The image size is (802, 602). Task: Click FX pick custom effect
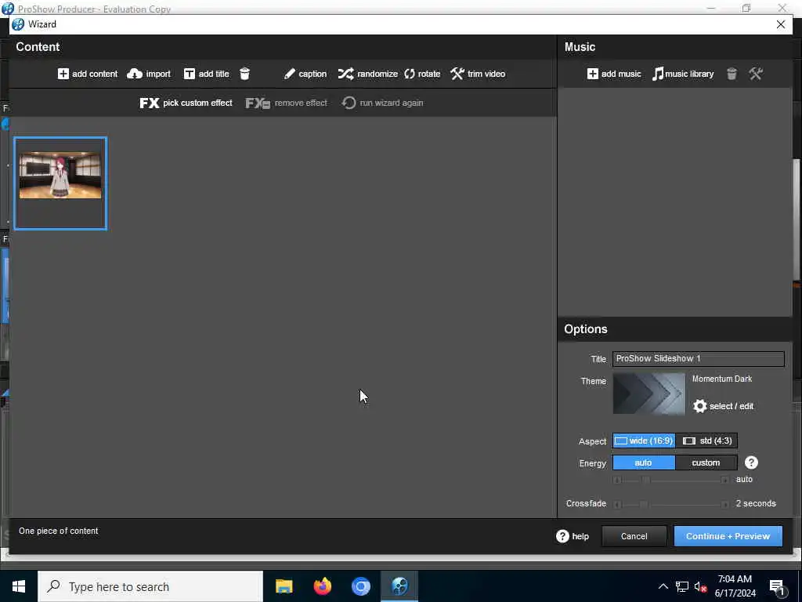tap(186, 103)
